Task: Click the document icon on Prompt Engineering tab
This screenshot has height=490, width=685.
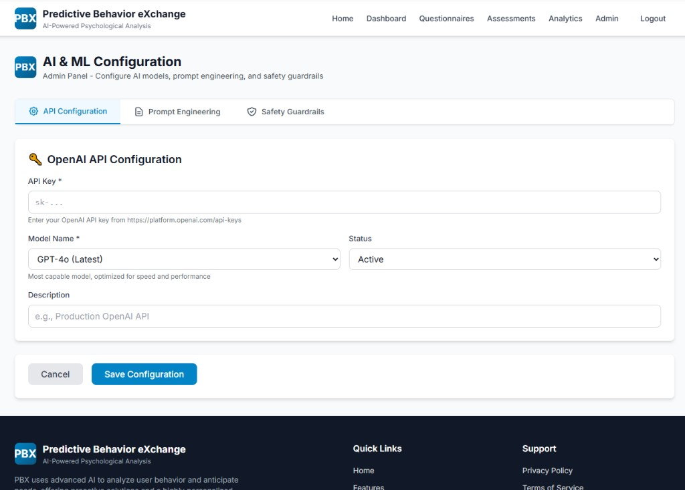Action: click(139, 112)
